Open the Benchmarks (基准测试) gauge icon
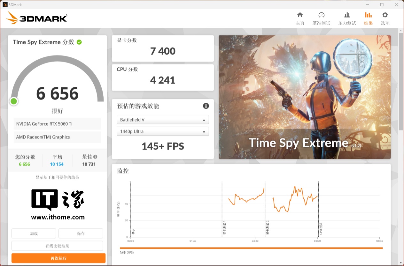 (321, 15)
